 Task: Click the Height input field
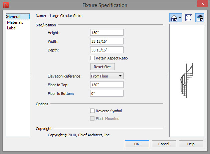(x=107, y=32)
